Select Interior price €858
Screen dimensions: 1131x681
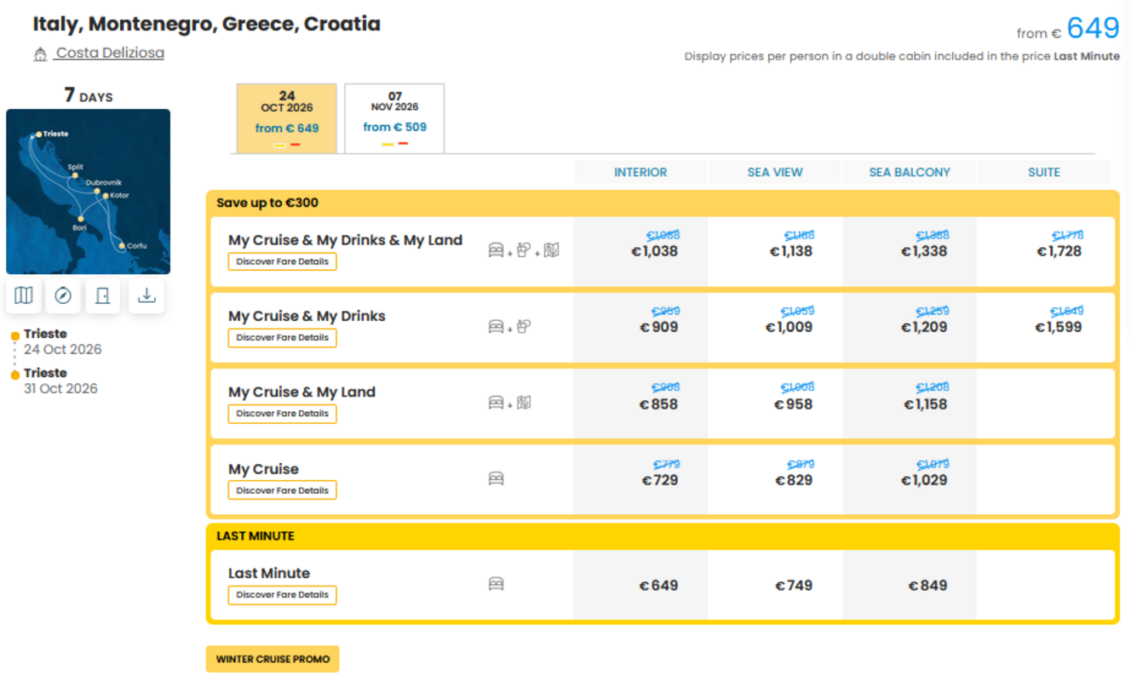click(658, 404)
